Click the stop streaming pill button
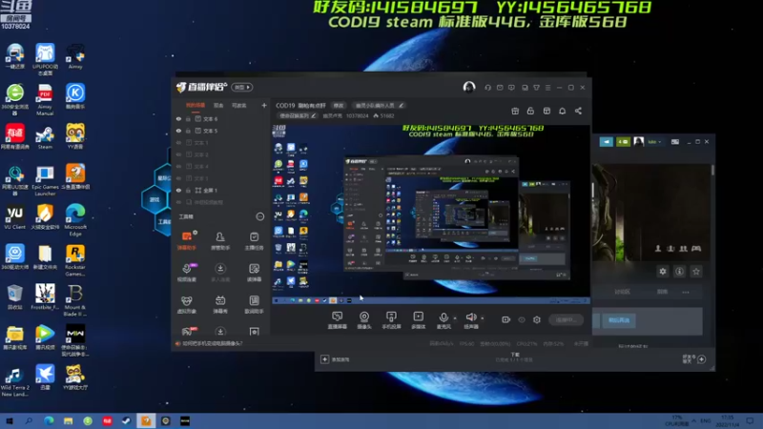This screenshot has height=429, width=763. (x=566, y=319)
